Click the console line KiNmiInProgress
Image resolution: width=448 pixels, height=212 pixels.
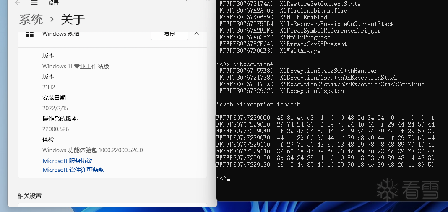[275, 37]
